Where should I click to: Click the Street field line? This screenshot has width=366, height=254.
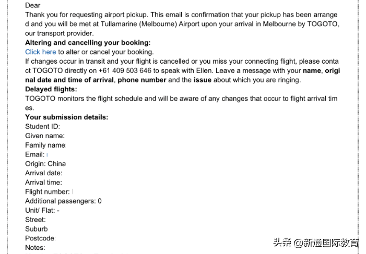36,220
